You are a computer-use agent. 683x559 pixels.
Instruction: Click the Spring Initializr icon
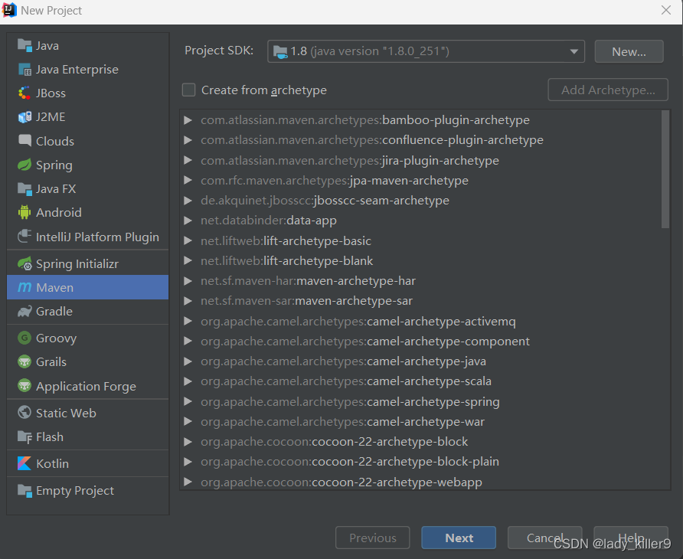[x=25, y=263]
